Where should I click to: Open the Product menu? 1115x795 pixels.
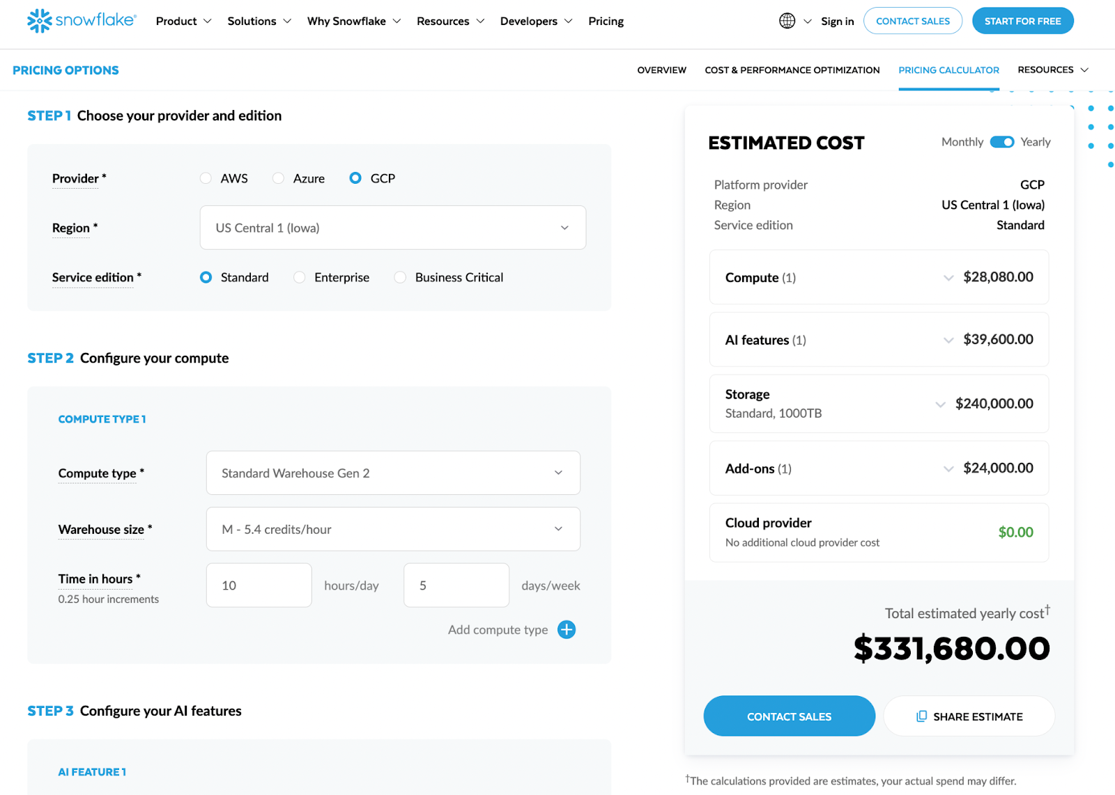tap(183, 21)
